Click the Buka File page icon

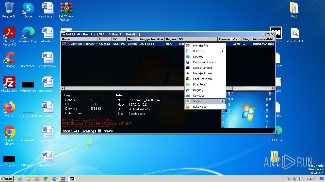[188, 51]
